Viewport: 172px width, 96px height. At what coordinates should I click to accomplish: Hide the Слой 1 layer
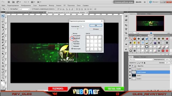click(x=130, y=79)
